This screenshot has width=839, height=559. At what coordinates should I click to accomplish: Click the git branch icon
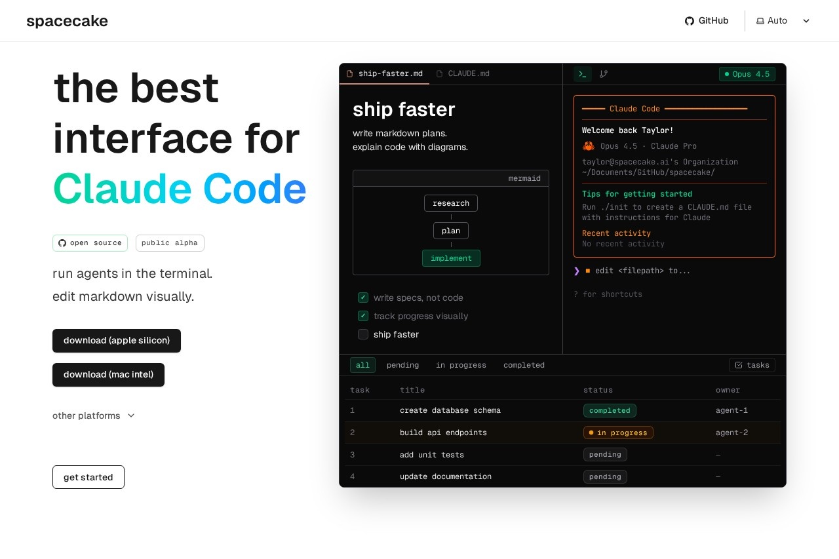[x=604, y=74]
